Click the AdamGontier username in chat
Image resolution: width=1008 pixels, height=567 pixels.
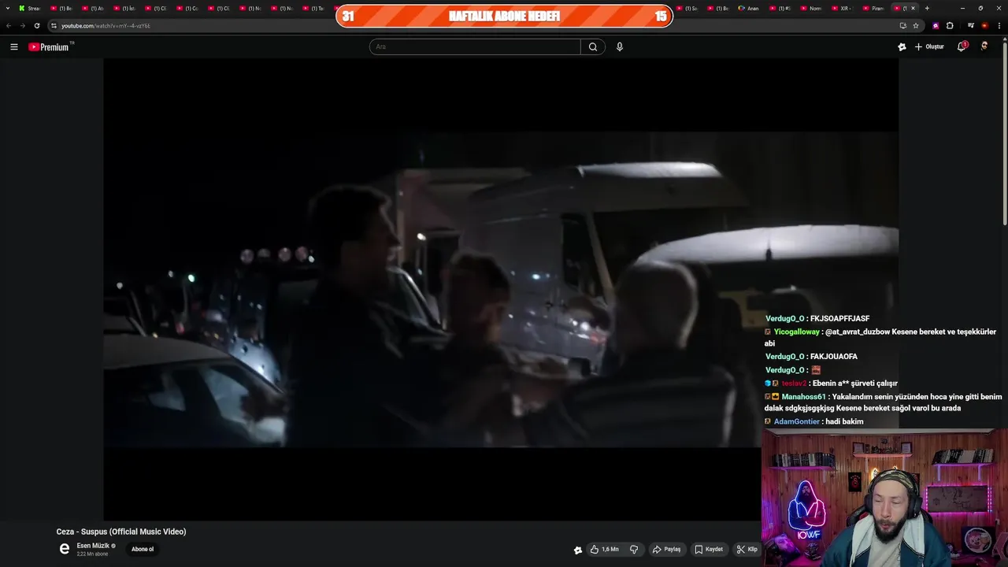[x=797, y=422]
